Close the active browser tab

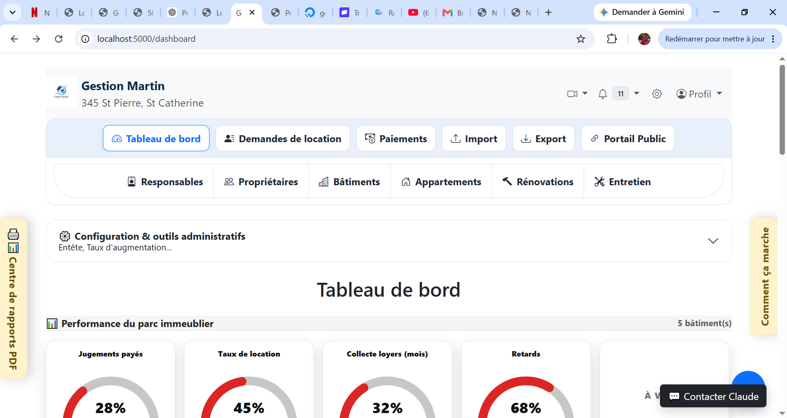tap(252, 12)
